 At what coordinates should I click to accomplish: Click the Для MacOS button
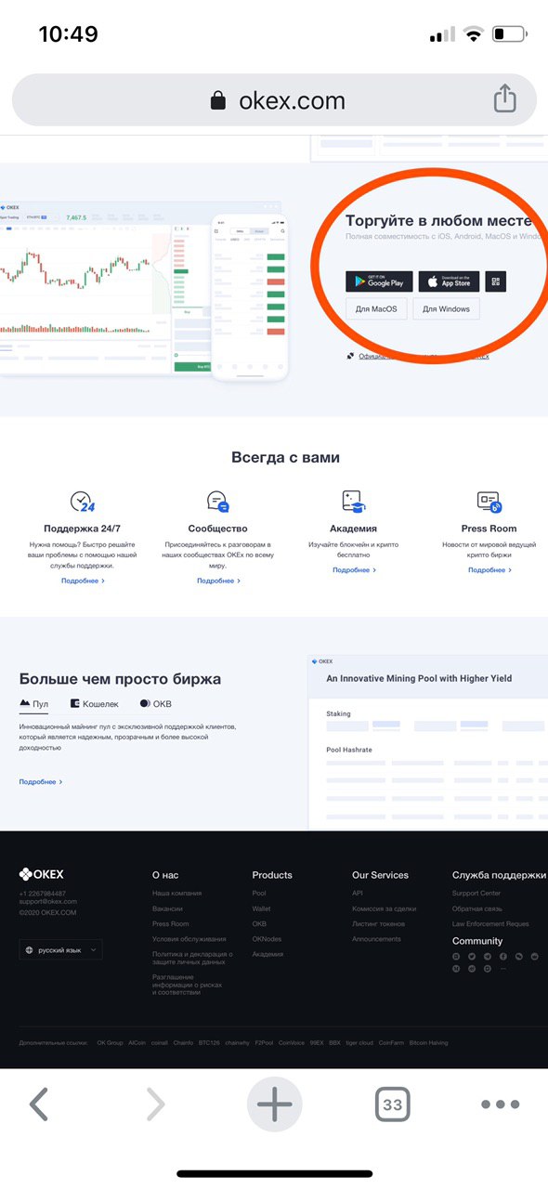(x=376, y=309)
